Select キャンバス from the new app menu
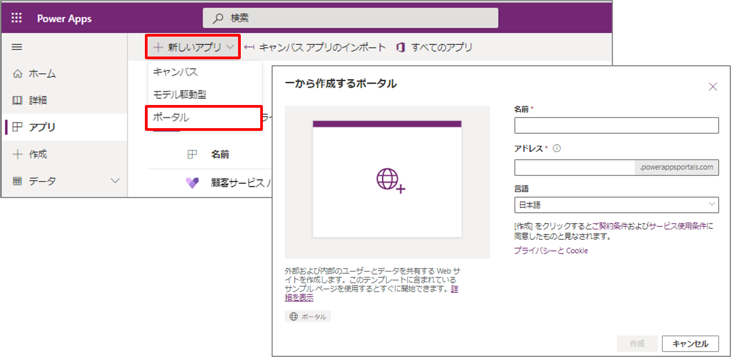 point(204,72)
